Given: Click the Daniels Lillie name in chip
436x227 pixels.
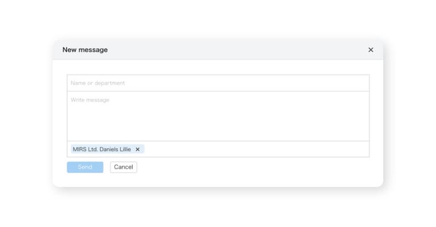Looking at the screenshot, I should tap(115, 149).
